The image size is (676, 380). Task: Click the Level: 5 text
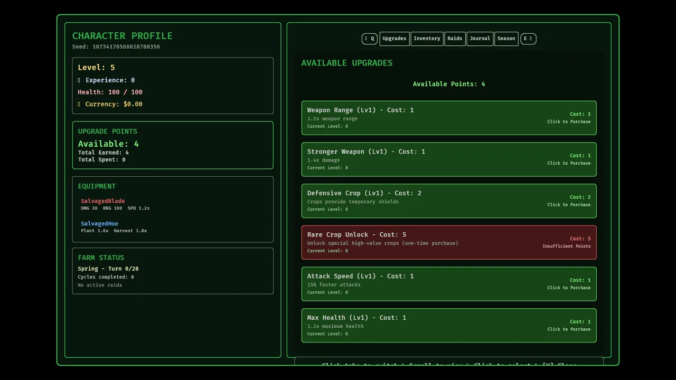(96, 68)
